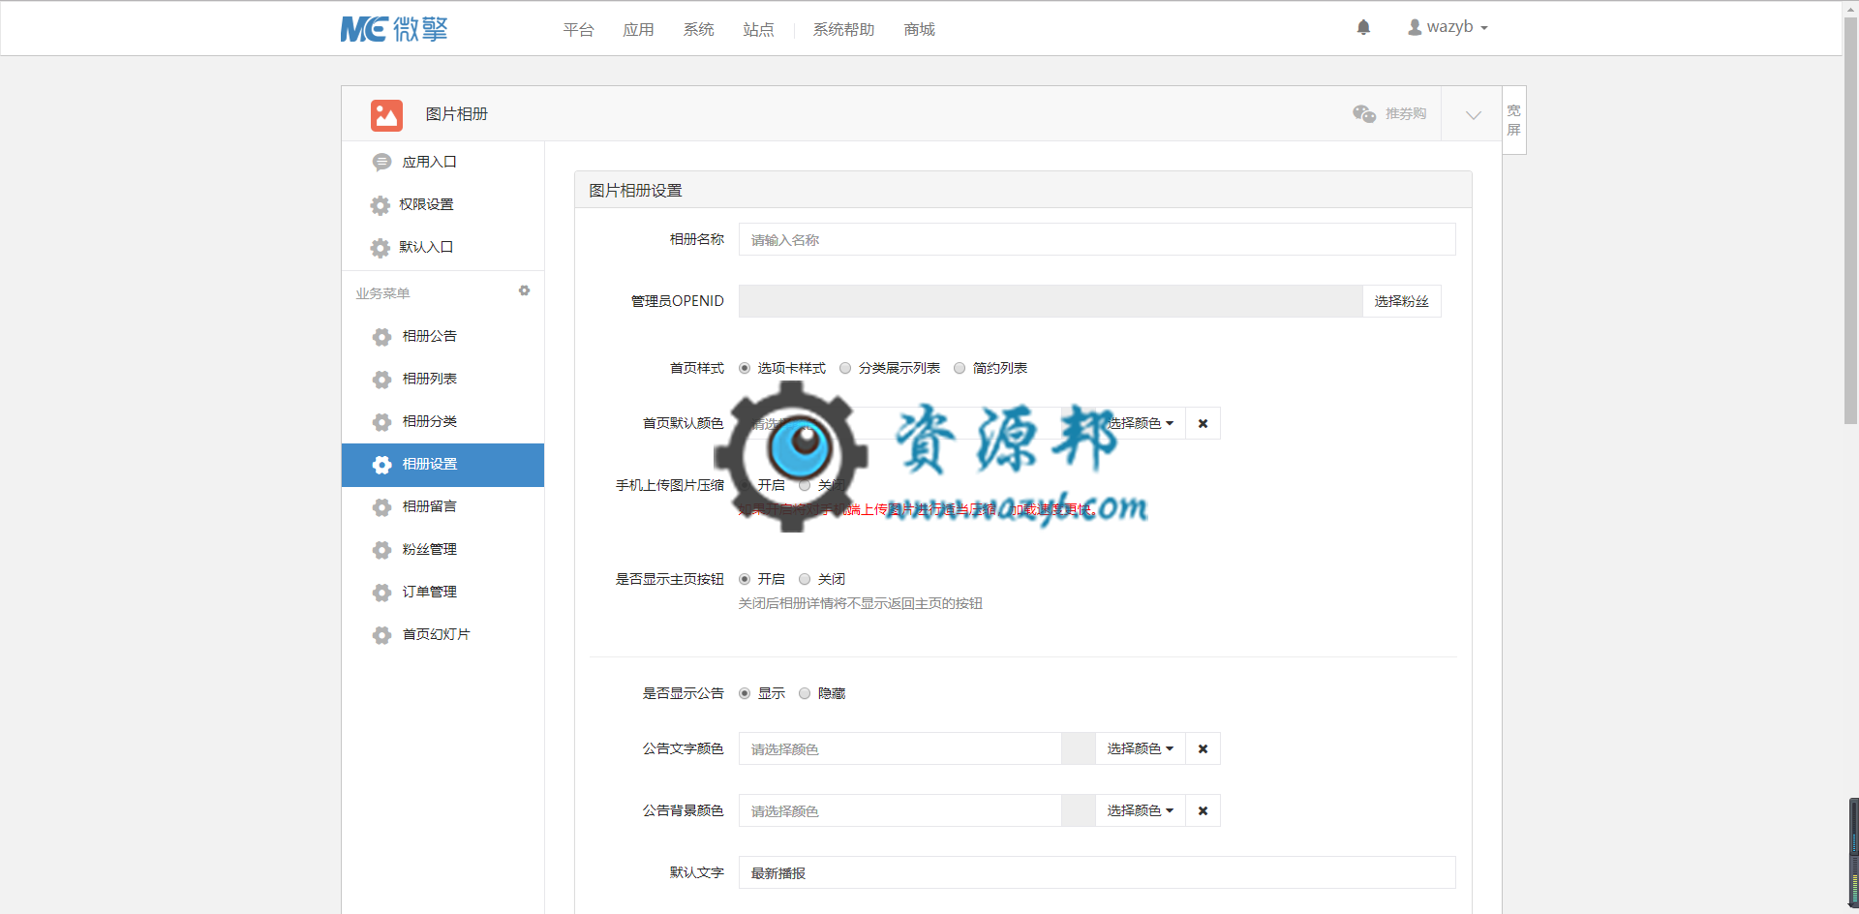Click the 公告文字颜色 text field
The height and width of the screenshot is (914, 1859).
pyautogui.click(x=900, y=748)
